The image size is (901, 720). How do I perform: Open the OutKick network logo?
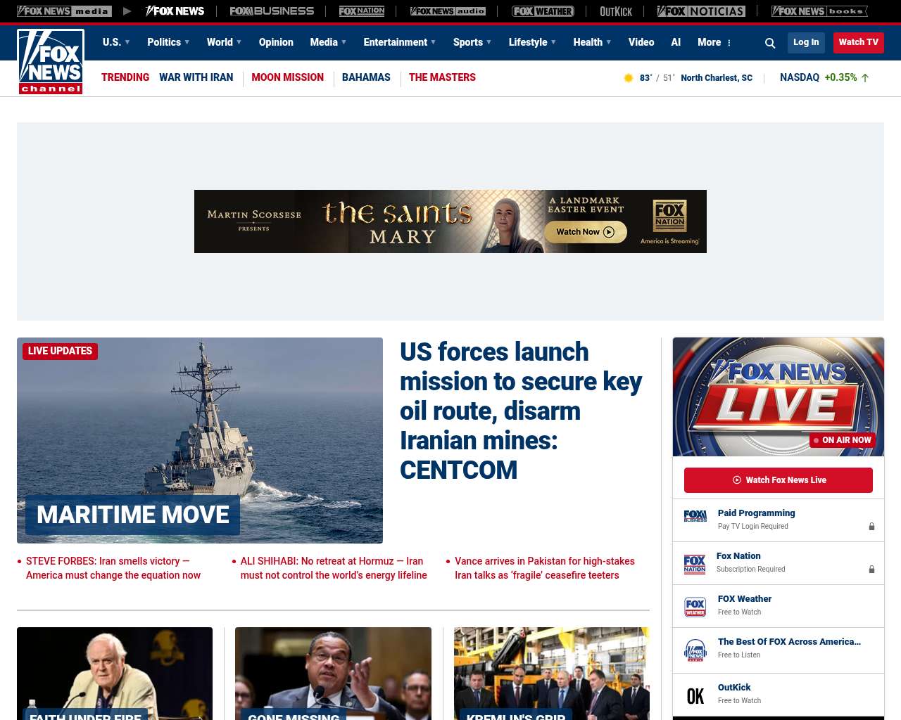click(x=616, y=11)
